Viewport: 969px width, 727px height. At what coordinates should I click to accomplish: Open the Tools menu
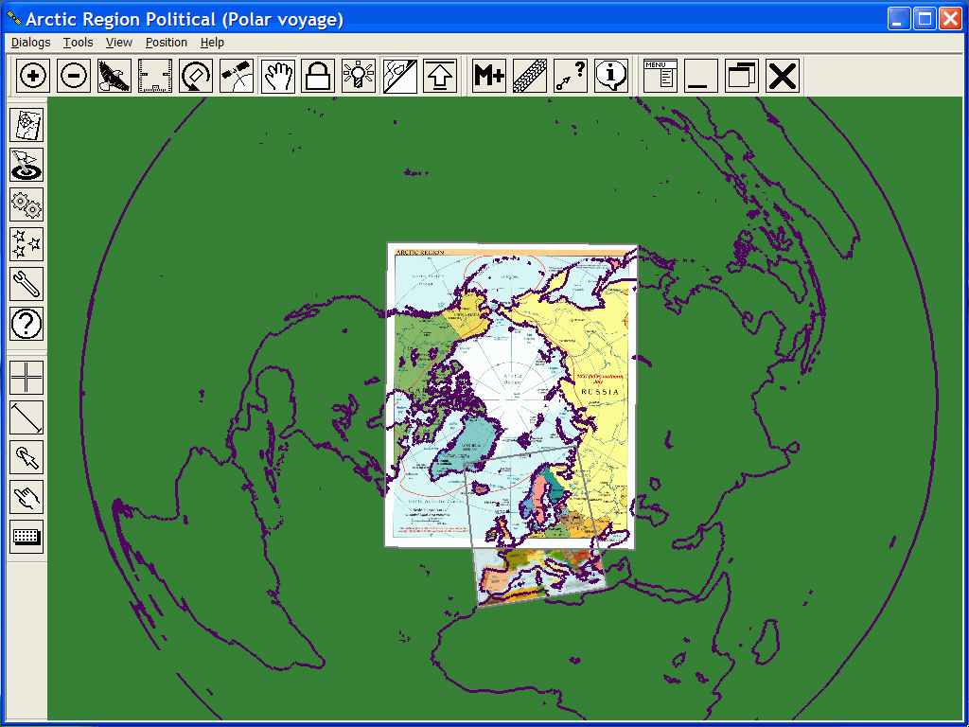point(78,42)
